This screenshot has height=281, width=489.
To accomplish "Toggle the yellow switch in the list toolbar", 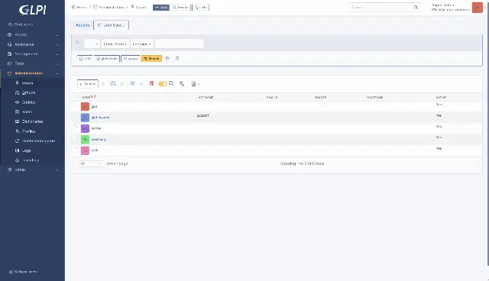I will pos(163,84).
